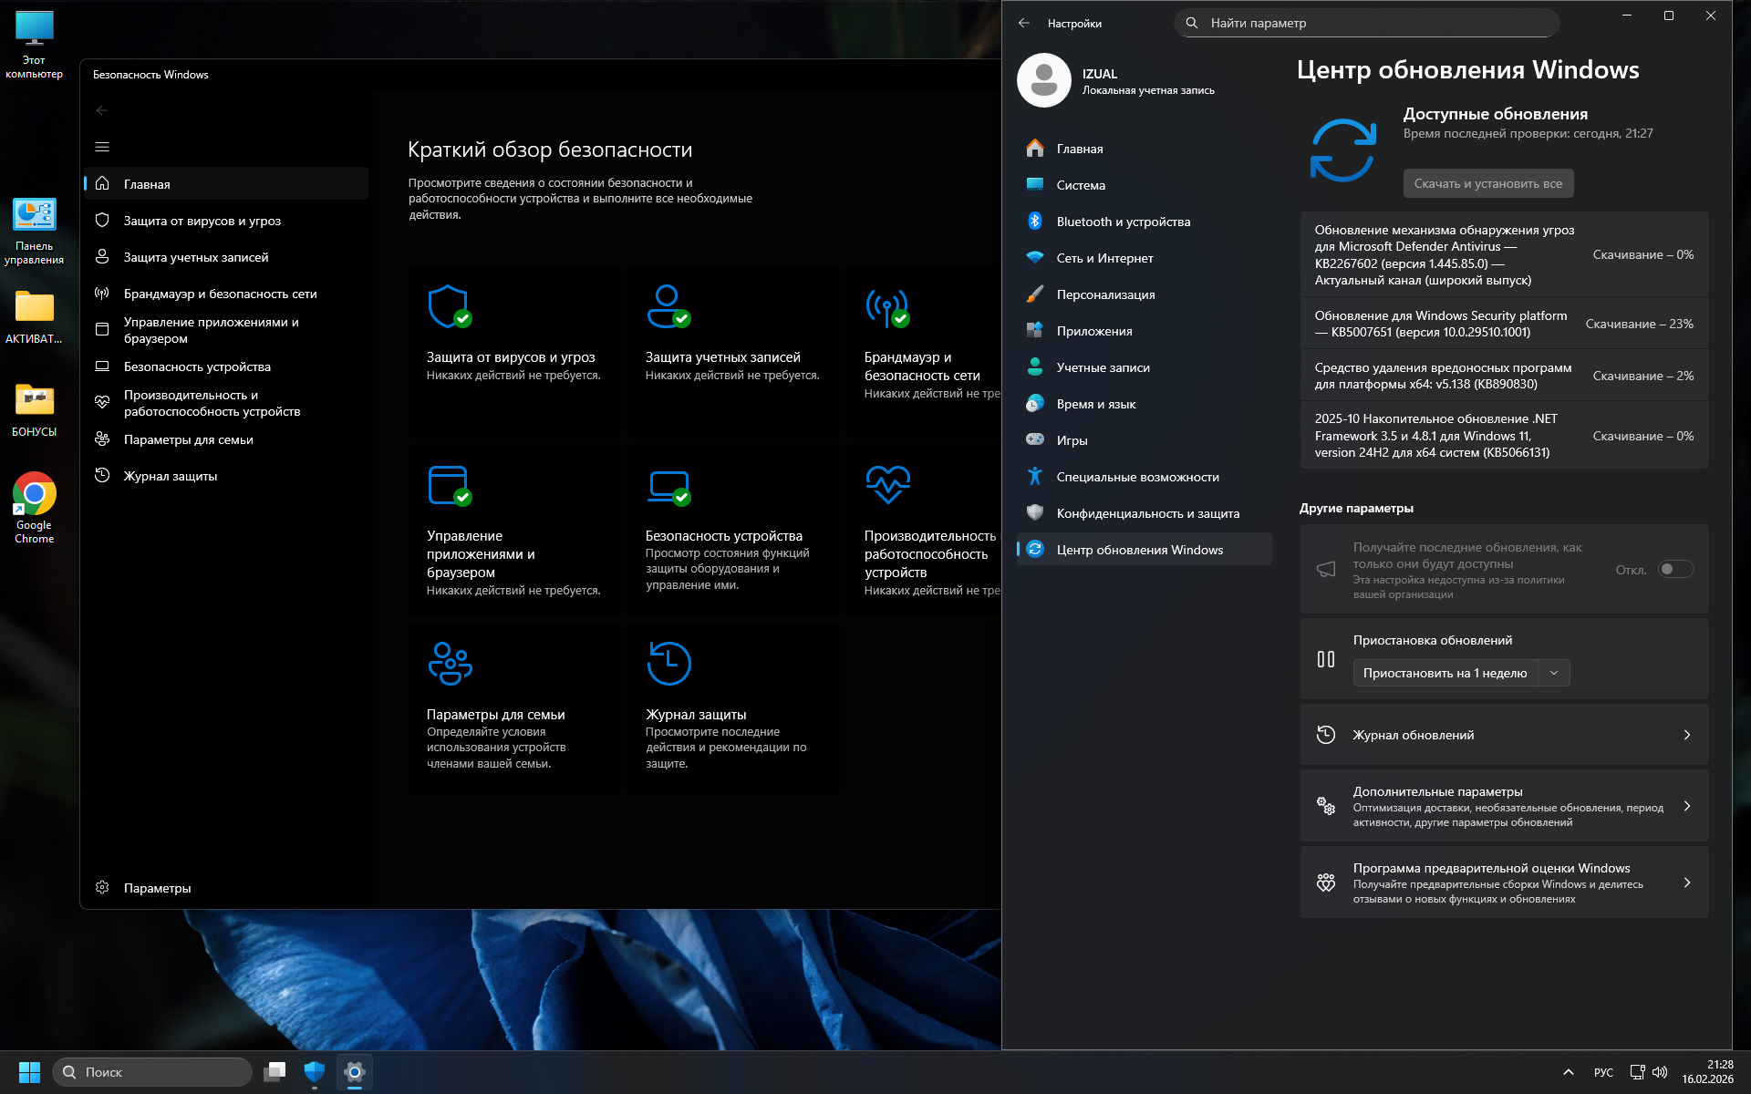The width and height of the screenshot is (1751, 1094).
Task: Select Device security in Windows Security sidebar
Action: [197, 366]
